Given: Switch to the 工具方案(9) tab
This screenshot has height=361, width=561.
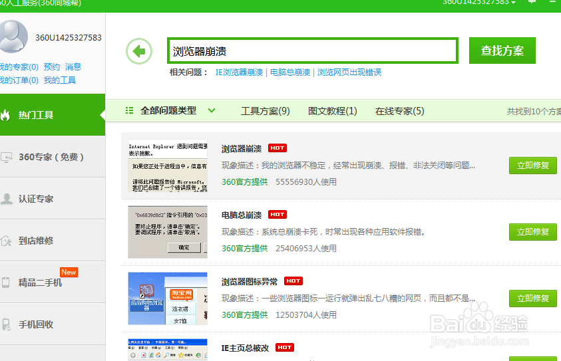Looking at the screenshot, I should 266,111.
